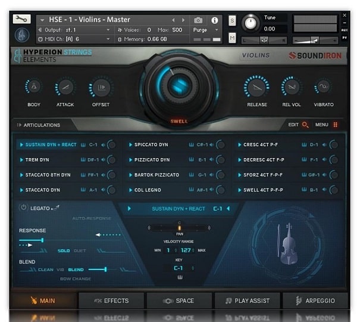The width and height of the screenshot is (357, 322).
Task: Click the Release knob icon
Action: 257,87
